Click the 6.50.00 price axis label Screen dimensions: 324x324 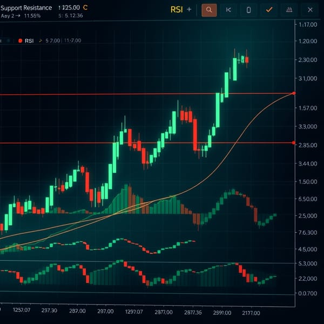click(308, 199)
